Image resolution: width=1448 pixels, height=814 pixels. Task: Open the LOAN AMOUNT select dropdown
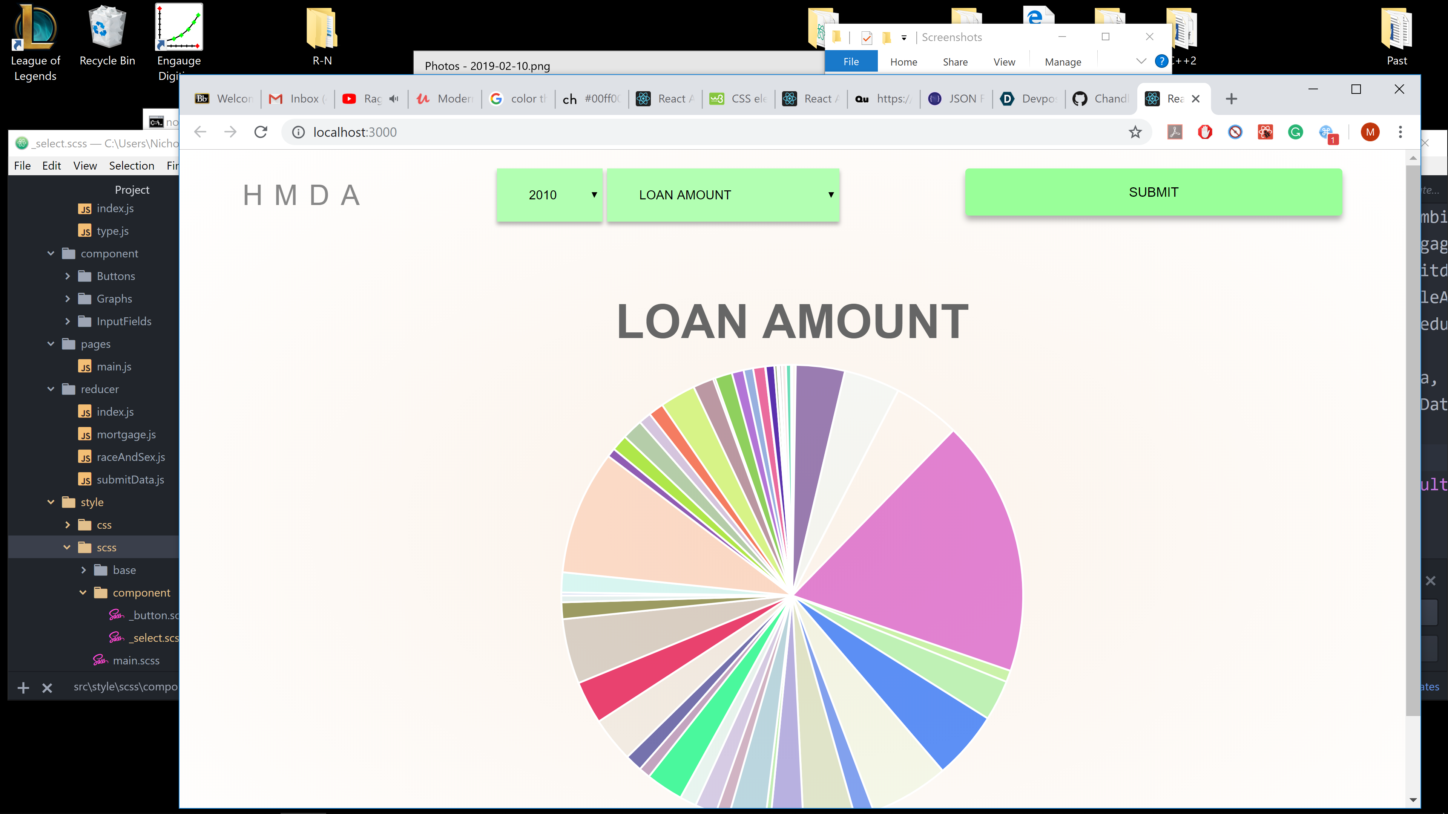point(722,195)
